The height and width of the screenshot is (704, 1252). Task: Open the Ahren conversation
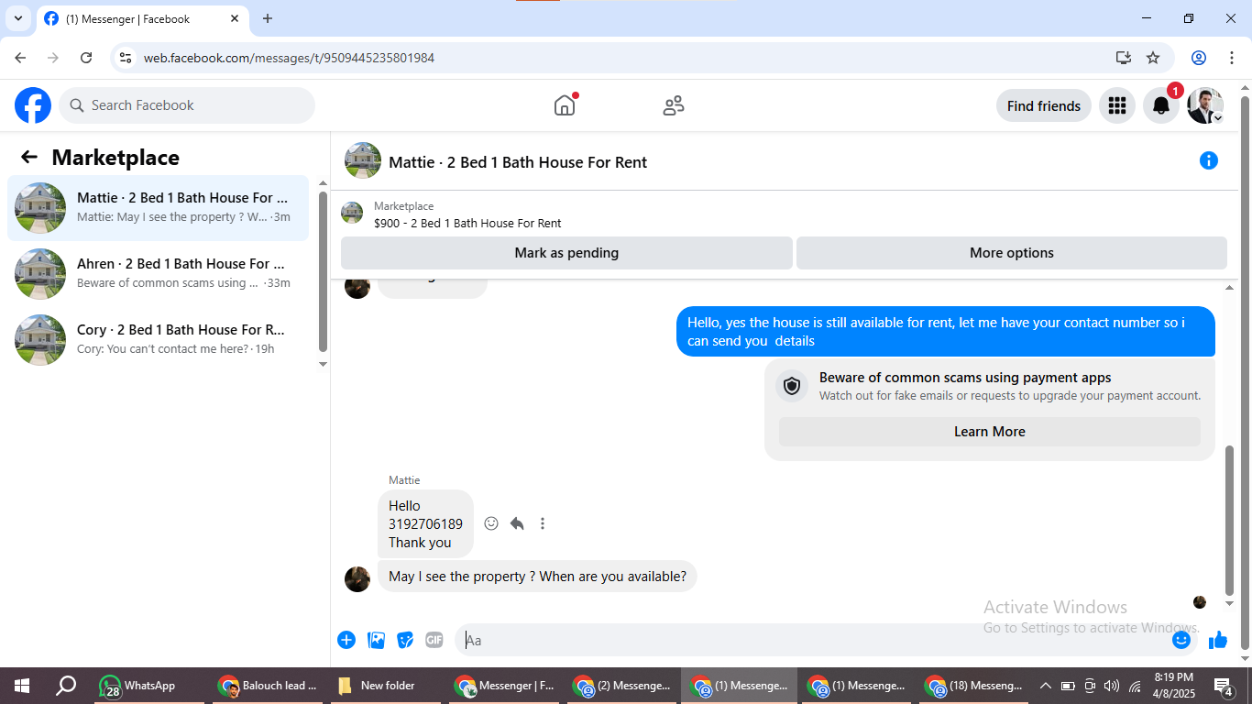click(158, 274)
